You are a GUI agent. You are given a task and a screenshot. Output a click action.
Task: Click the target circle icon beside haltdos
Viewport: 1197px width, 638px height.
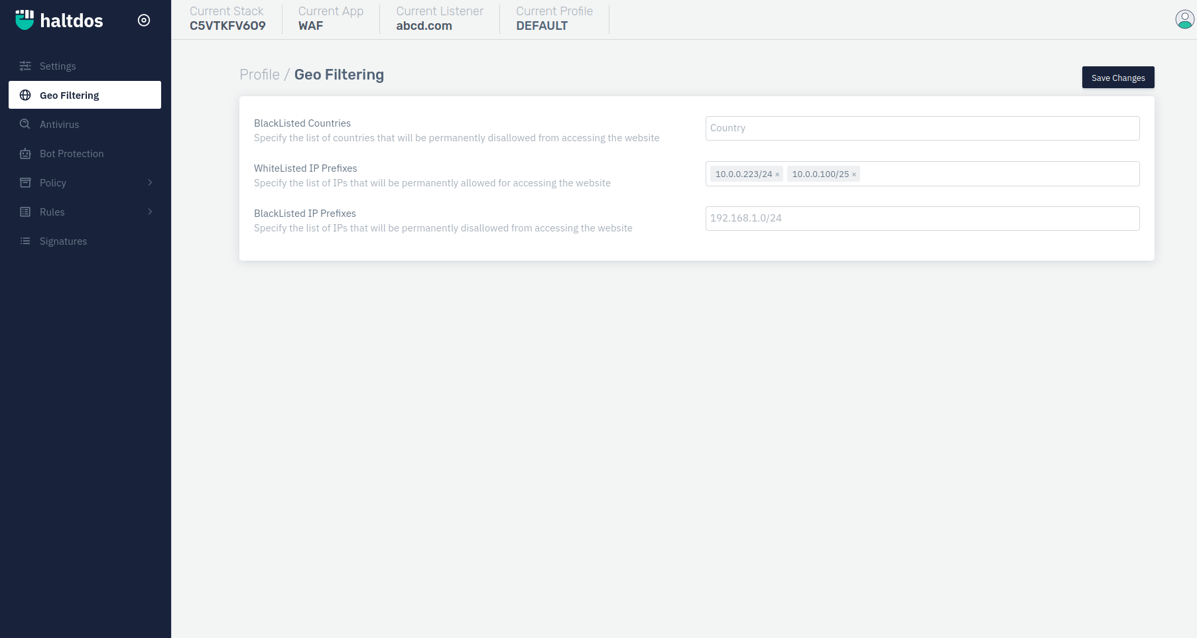point(144,21)
